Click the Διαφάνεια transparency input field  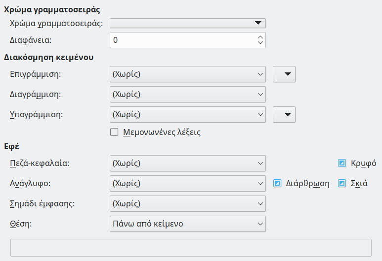(183, 40)
